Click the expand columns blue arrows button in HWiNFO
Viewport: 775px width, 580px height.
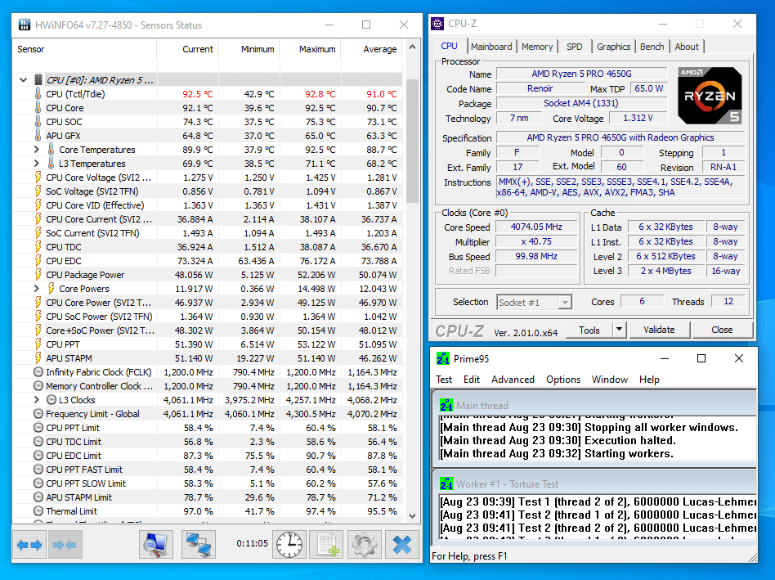coord(29,544)
